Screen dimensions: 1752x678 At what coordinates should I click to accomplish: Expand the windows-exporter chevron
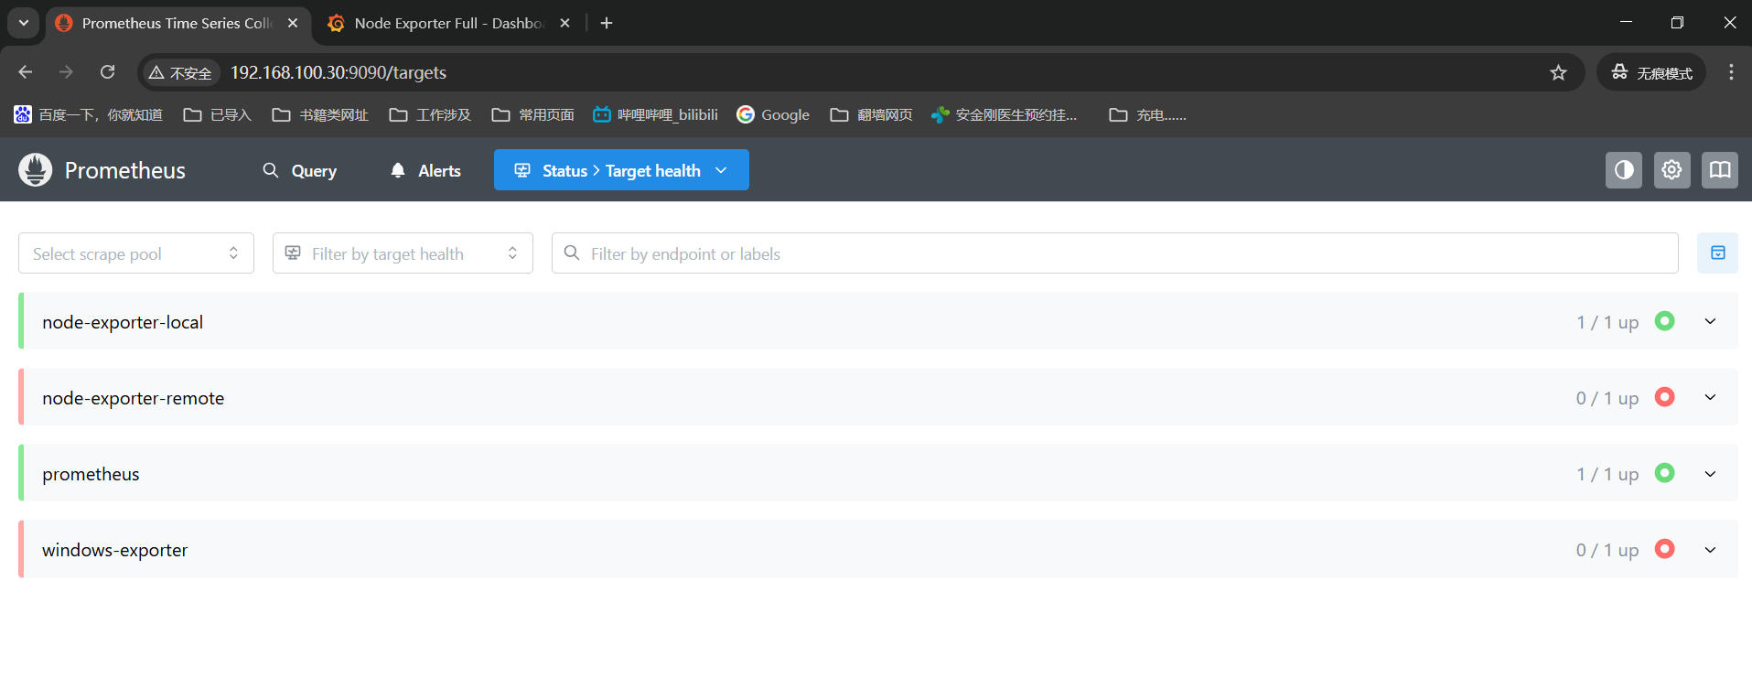click(1710, 549)
